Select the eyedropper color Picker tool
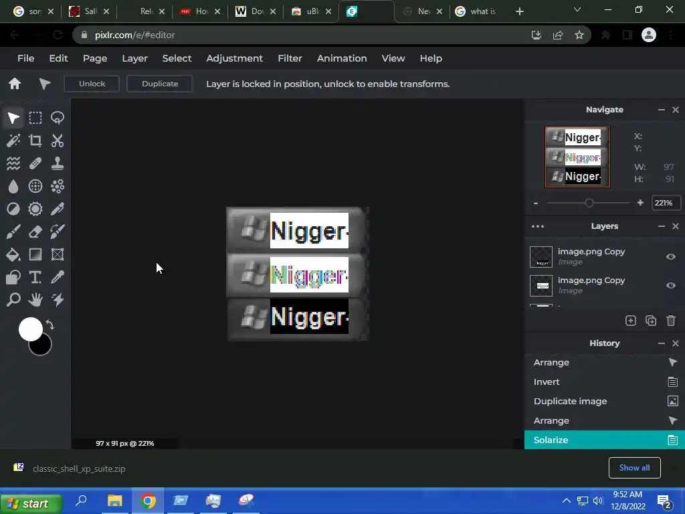685x514 pixels. pyautogui.click(x=58, y=277)
